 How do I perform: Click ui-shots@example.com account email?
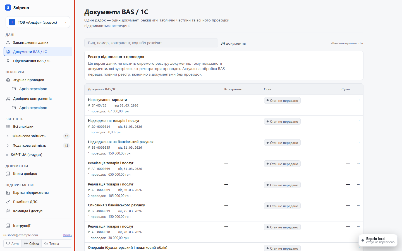21,235
